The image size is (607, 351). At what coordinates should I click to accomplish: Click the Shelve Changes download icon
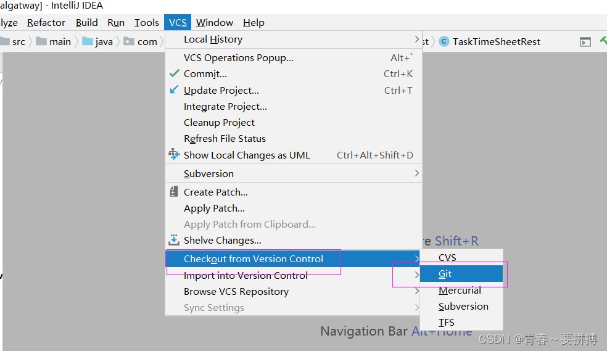click(174, 240)
